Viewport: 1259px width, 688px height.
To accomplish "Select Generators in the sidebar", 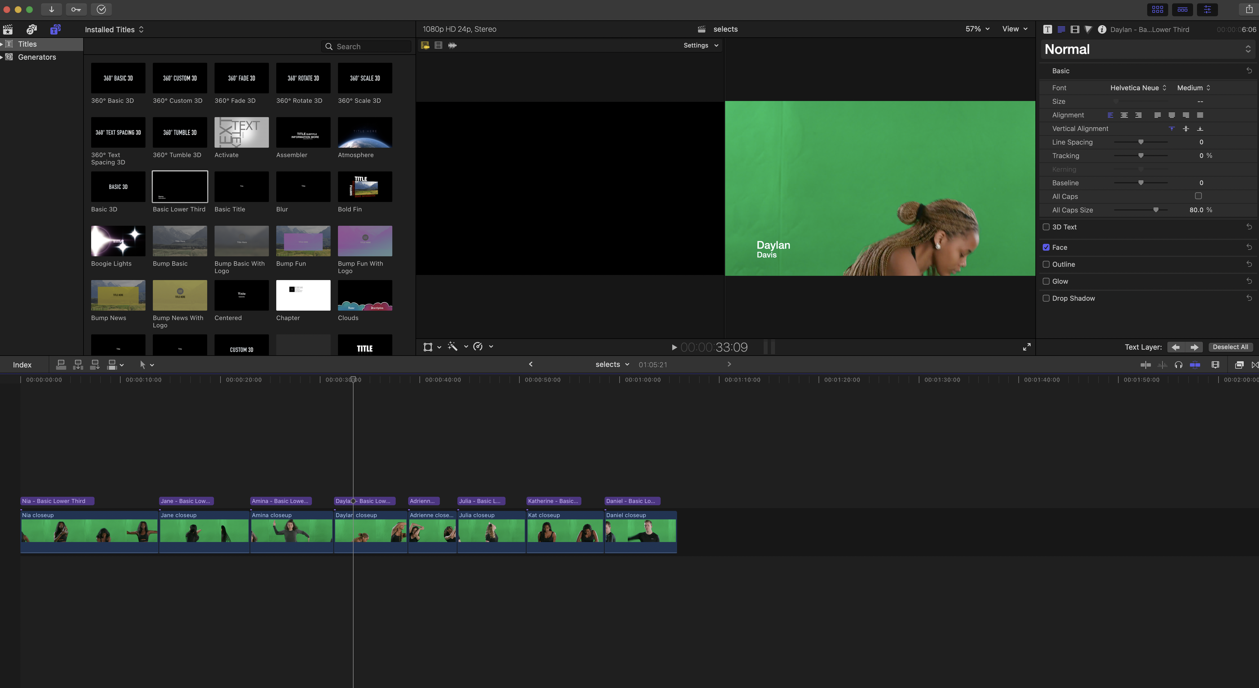I will [37, 57].
